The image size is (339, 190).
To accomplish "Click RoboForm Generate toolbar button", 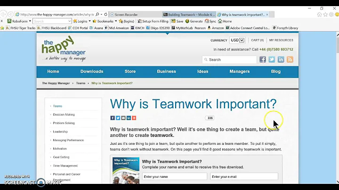I will [194, 21].
